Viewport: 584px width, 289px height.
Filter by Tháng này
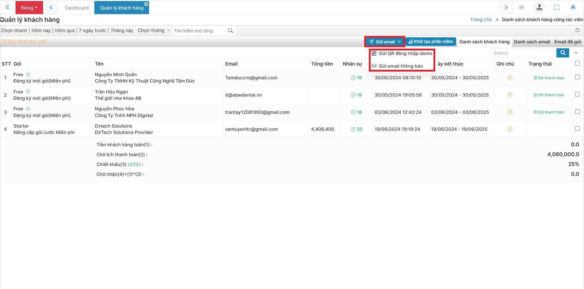click(122, 30)
